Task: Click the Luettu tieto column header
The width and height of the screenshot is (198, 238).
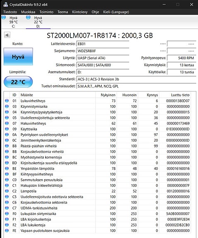Action: point(175,95)
